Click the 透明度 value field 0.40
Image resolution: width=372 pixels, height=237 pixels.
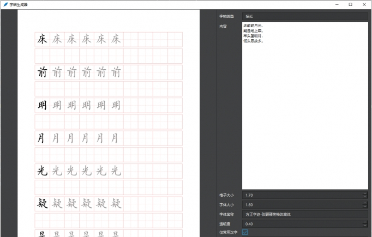point(301,223)
